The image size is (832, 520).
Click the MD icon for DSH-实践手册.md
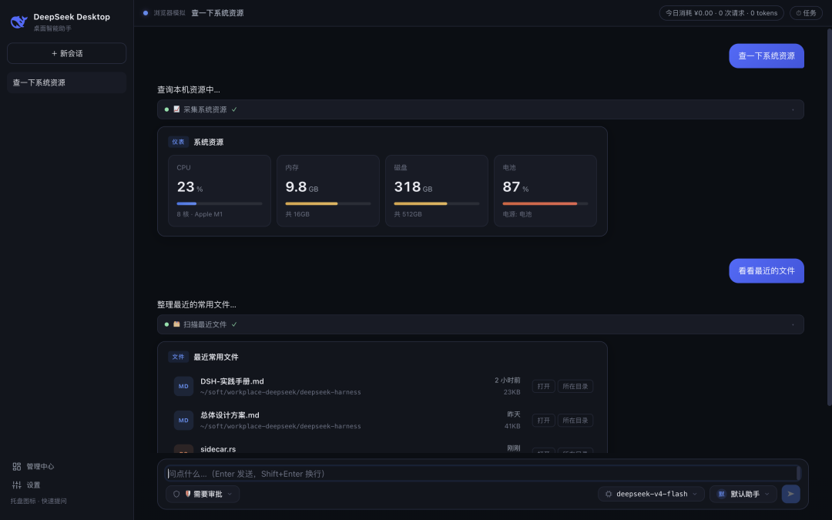pyautogui.click(x=183, y=386)
